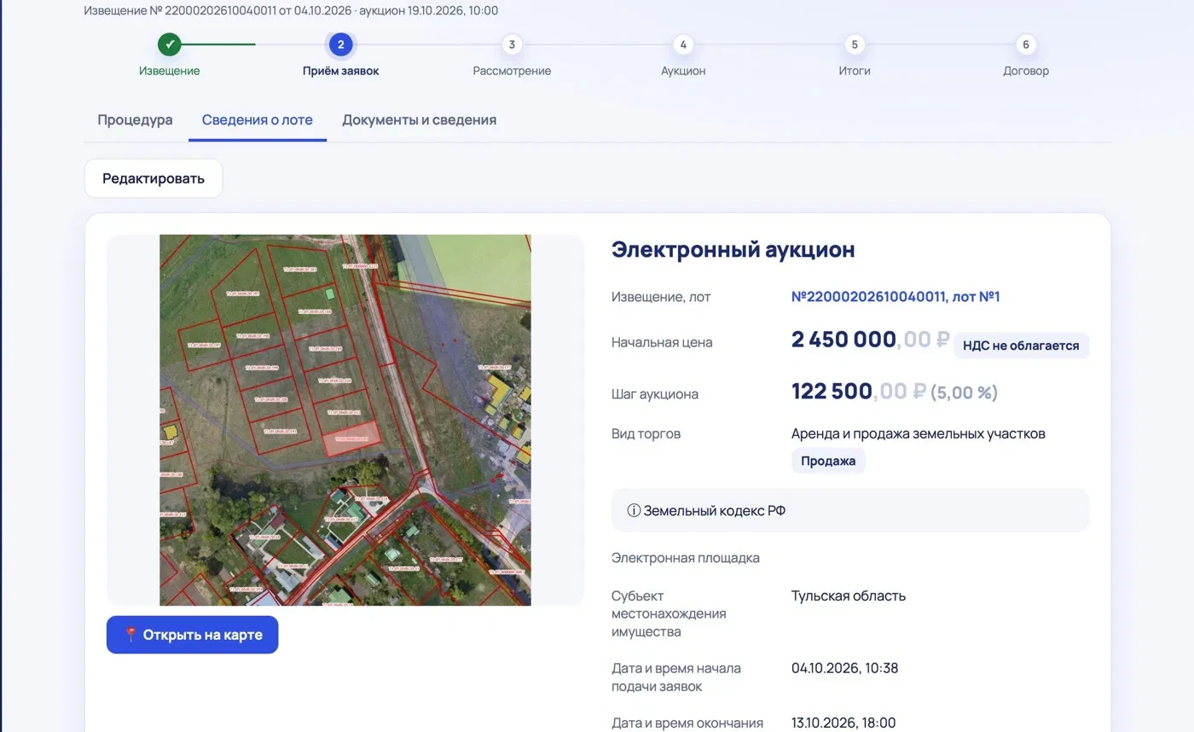
Task: Click the Начальная цена label
Action: (x=662, y=342)
